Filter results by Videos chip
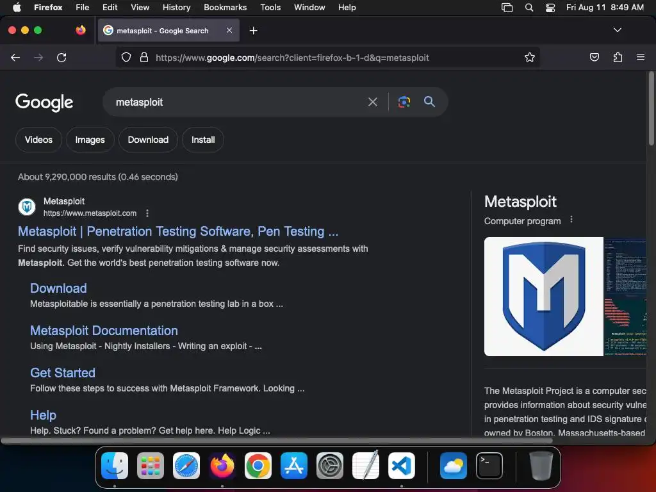 [38, 140]
